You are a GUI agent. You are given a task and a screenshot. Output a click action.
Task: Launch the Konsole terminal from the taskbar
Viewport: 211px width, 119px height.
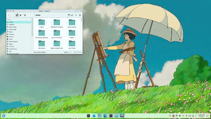click(111, 116)
